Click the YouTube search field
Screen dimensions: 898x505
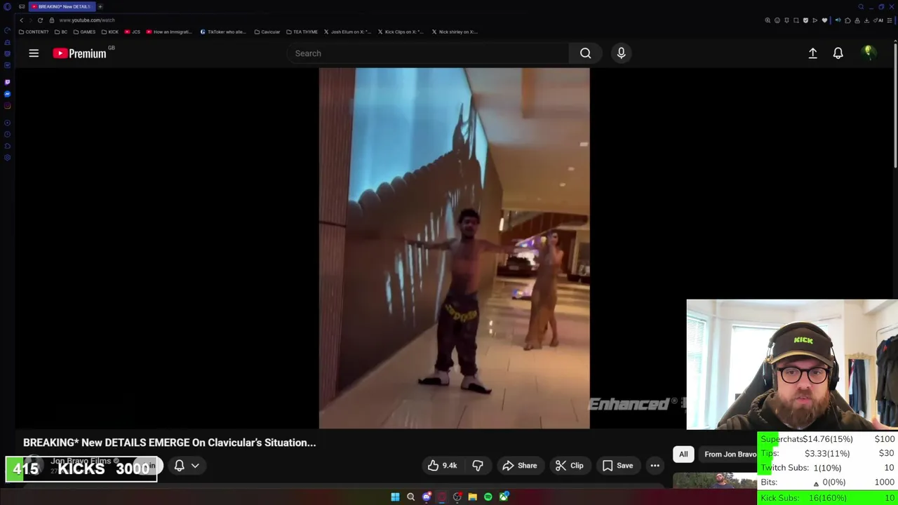(x=428, y=53)
